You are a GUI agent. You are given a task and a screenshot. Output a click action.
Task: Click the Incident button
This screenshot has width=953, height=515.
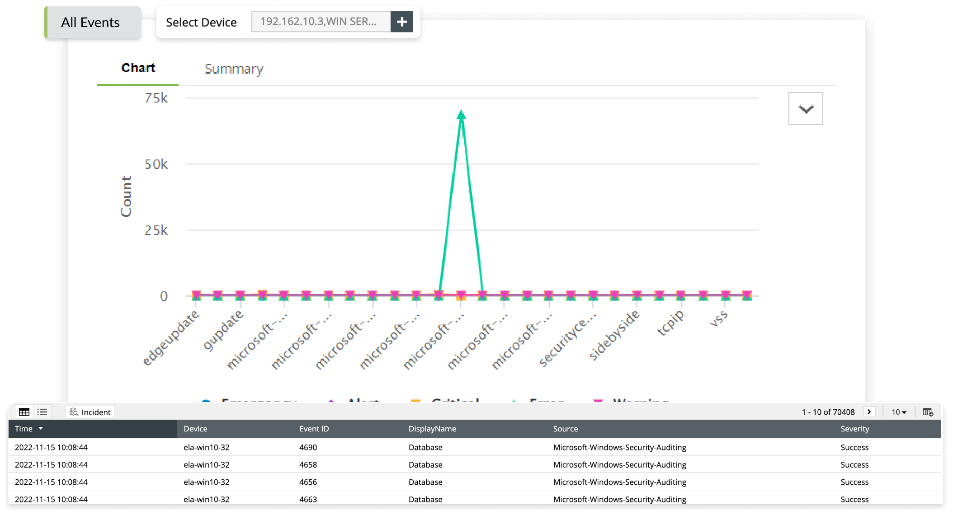(90, 412)
